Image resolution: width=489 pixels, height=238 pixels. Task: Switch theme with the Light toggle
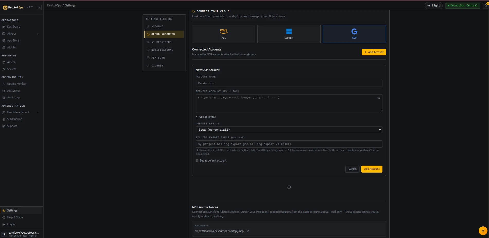(x=434, y=6)
